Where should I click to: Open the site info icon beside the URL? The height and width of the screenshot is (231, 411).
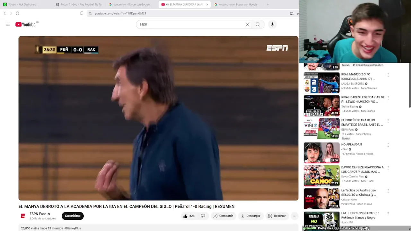tap(90, 13)
